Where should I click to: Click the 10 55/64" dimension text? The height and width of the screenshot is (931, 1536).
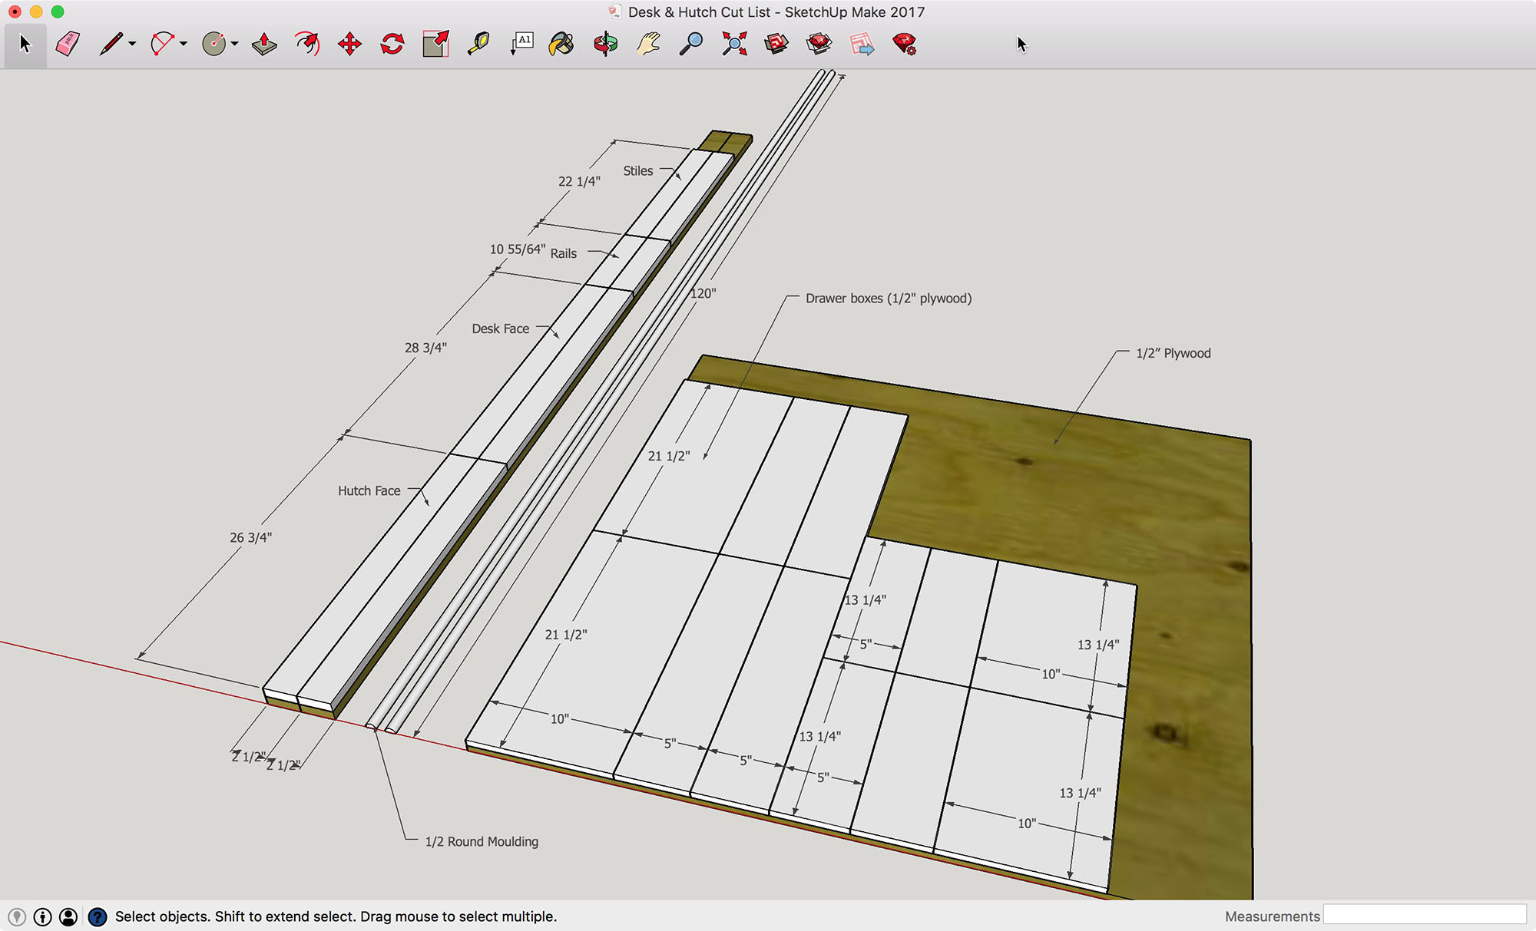pos(518,249)
